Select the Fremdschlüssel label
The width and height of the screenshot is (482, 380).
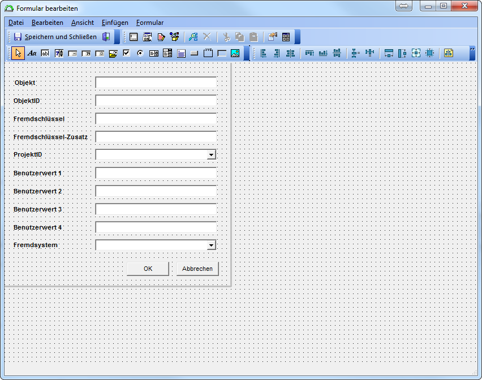pos(39,119)
